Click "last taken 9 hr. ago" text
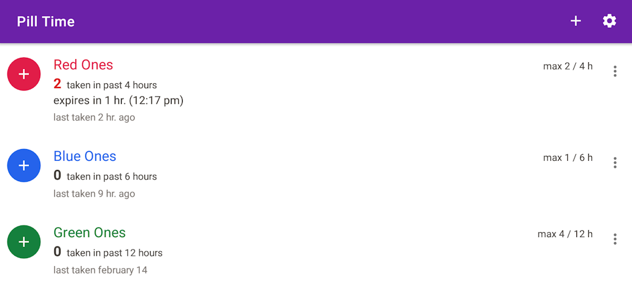The width and height of the screenshot is (632, 308). (94, 193)
